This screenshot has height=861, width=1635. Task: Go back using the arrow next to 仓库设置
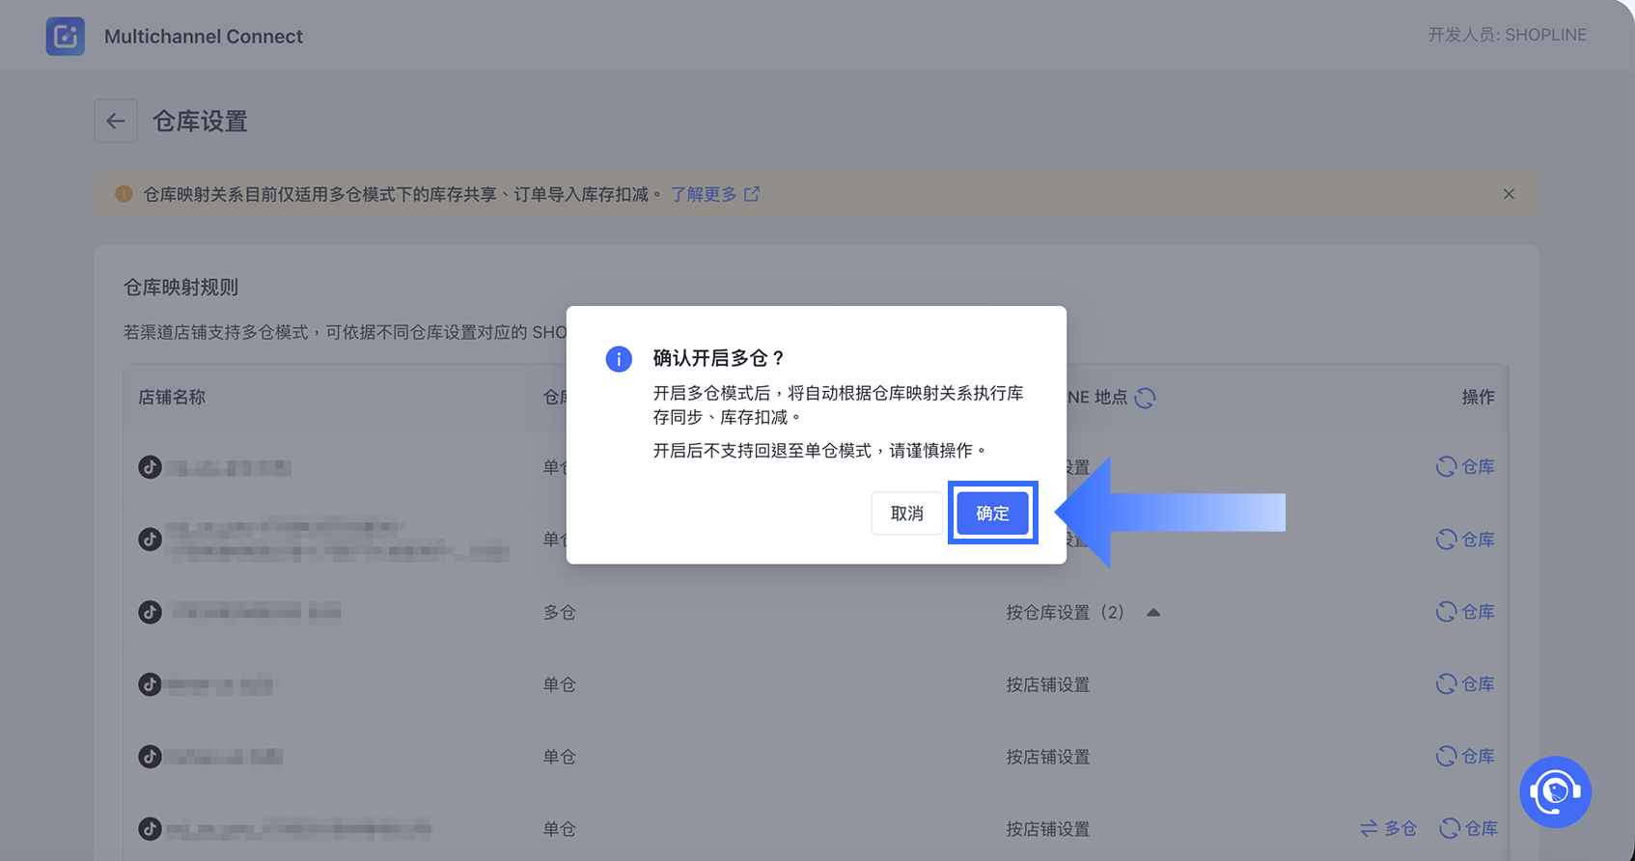[x=116, y=121]
